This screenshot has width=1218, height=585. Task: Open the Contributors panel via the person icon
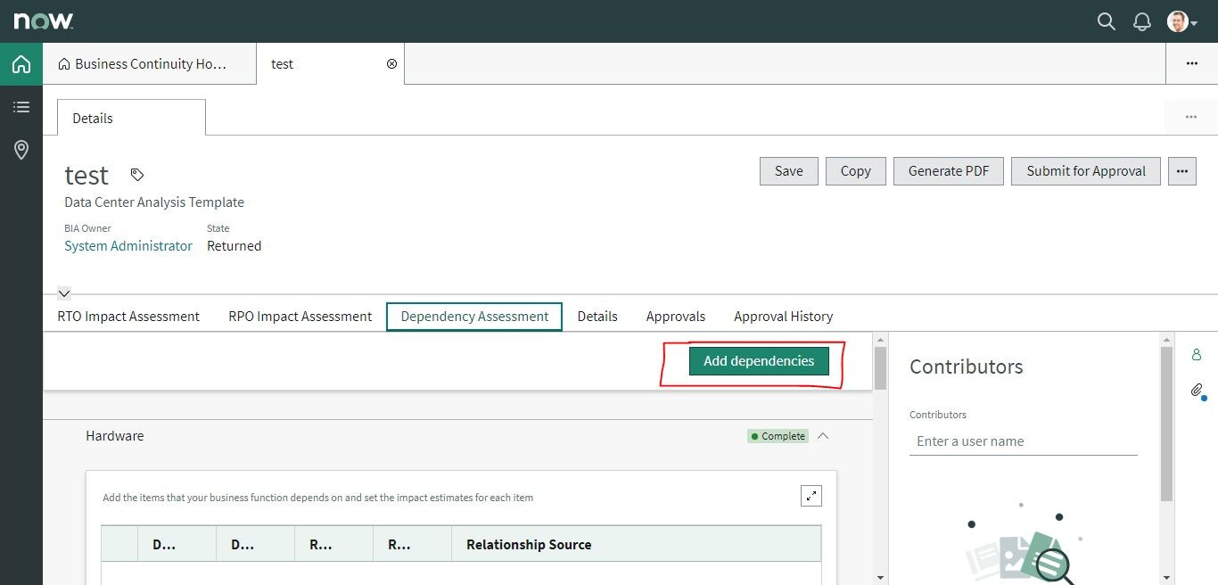click(1197, 354)
